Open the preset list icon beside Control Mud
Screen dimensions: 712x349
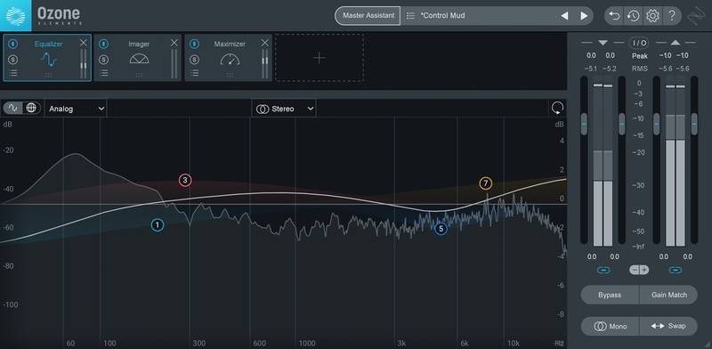coord(410,16)
